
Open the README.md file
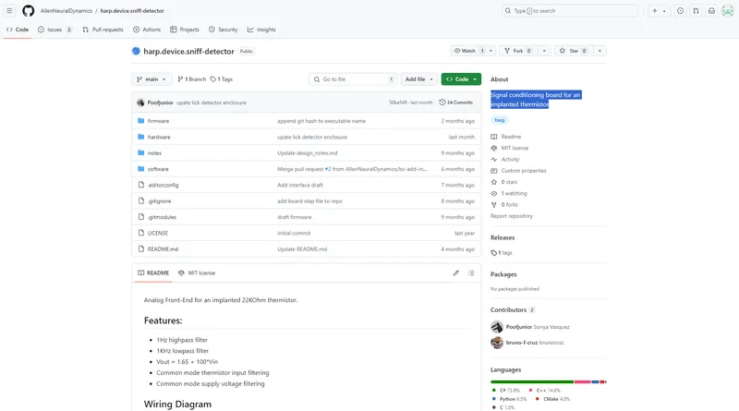pos(163,249)
